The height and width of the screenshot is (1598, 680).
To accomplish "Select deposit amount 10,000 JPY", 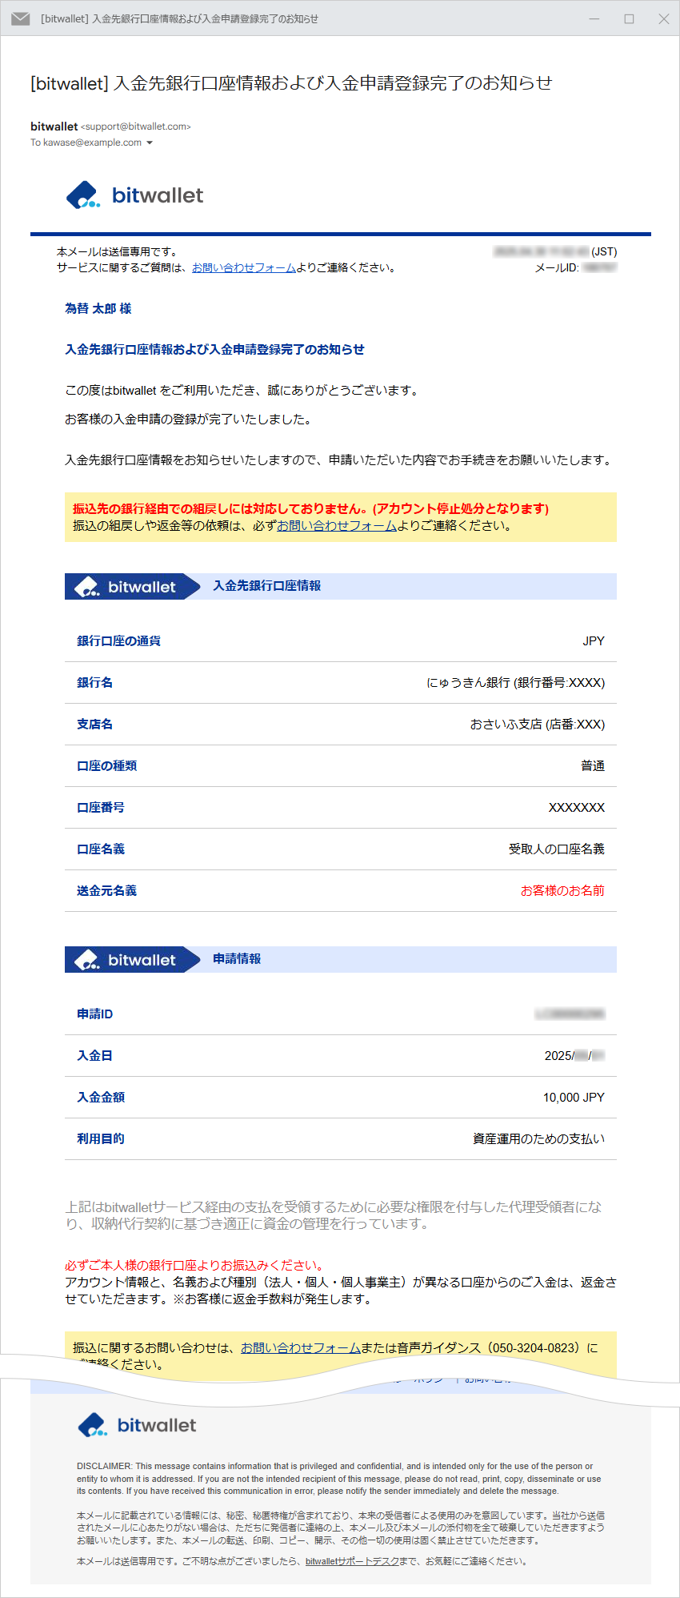I will click(574, 1097).
